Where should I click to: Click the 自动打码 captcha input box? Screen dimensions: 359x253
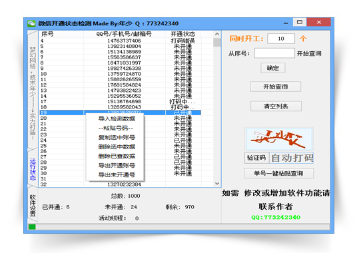(x=292, y=158)
